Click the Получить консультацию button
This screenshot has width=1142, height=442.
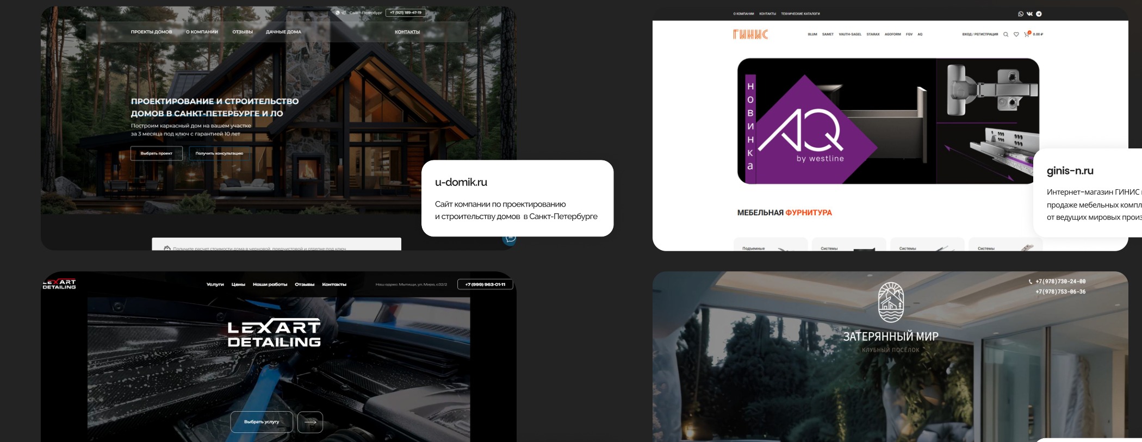click(x=219, y=153)
